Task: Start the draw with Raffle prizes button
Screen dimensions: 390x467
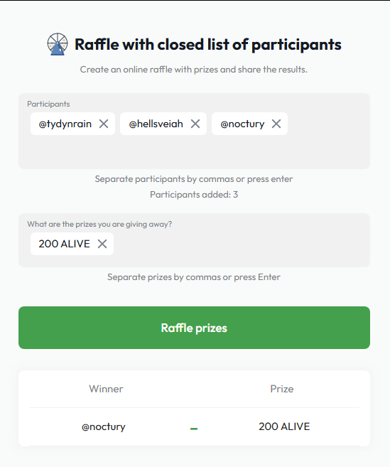Action: click(x=194, y=328)
